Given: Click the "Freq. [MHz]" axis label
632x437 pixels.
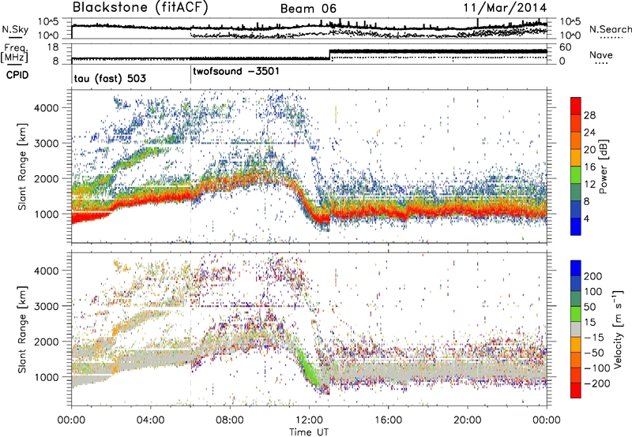Looking at the screenshot, I should pos(14,54).
